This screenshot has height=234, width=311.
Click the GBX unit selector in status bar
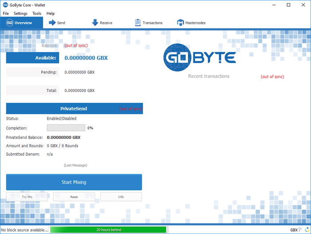point(294,230)
